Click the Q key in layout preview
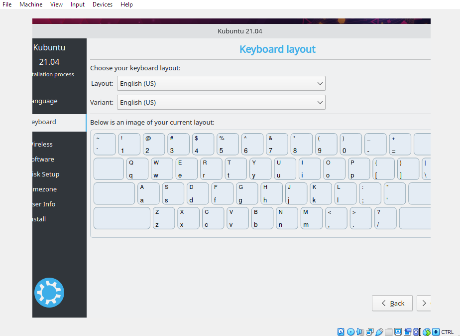This screenshot has height=336, width=460. tap(137, 169)
